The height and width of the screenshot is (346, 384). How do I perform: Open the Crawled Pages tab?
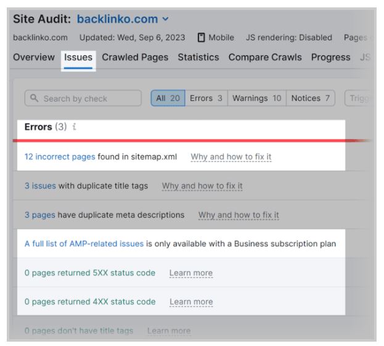point(135,57)
